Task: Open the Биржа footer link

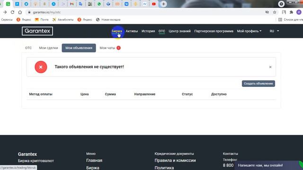Action: pos(93,168)
